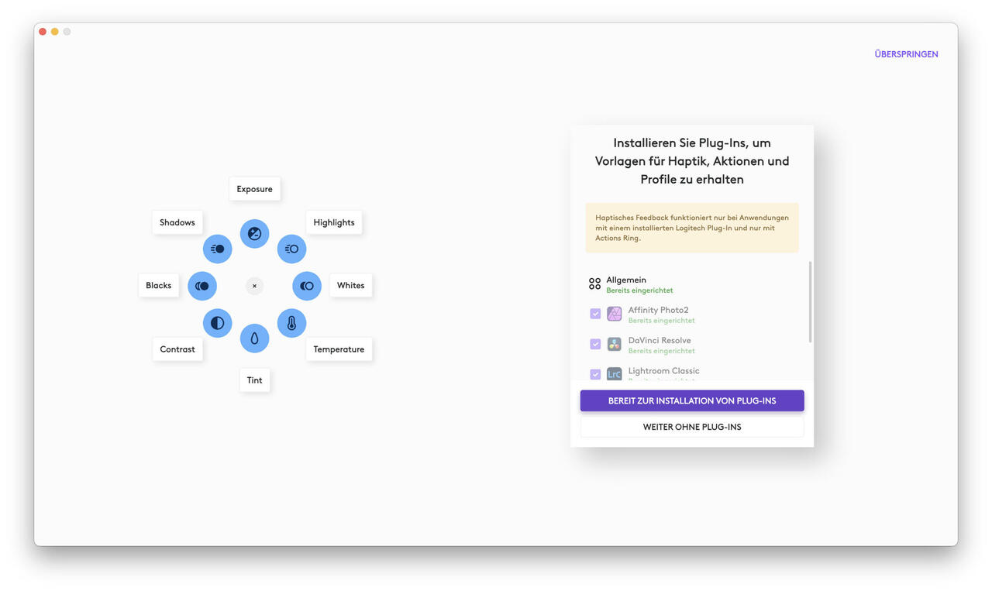Image resolution: width=992 pixels, height=591 pixels.
Task: Click the Allgemein four-circles icon
Action: tap(594, 284)
